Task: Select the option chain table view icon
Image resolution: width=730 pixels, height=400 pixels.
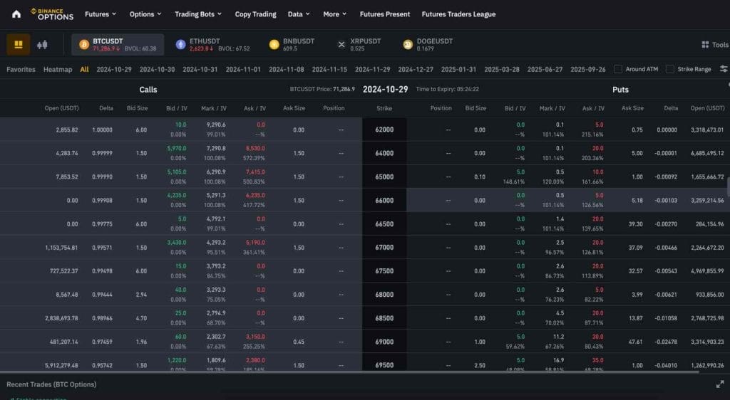Action: coord(19,44)
